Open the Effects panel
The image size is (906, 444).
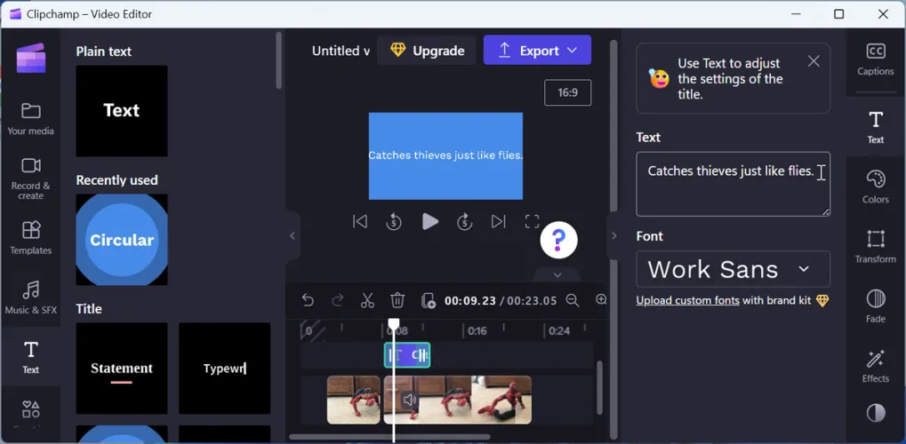875,365
